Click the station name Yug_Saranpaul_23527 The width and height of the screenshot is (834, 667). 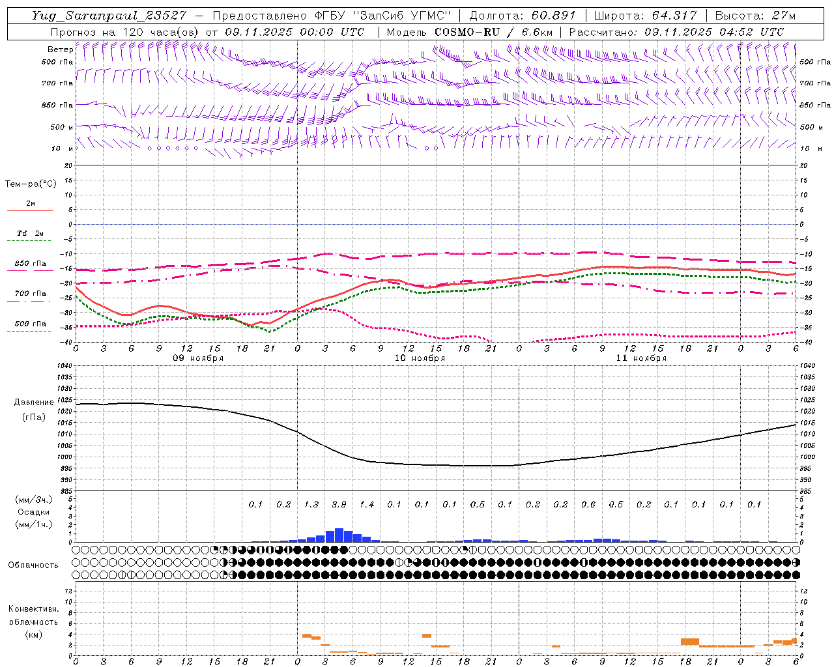pos(109,16)
